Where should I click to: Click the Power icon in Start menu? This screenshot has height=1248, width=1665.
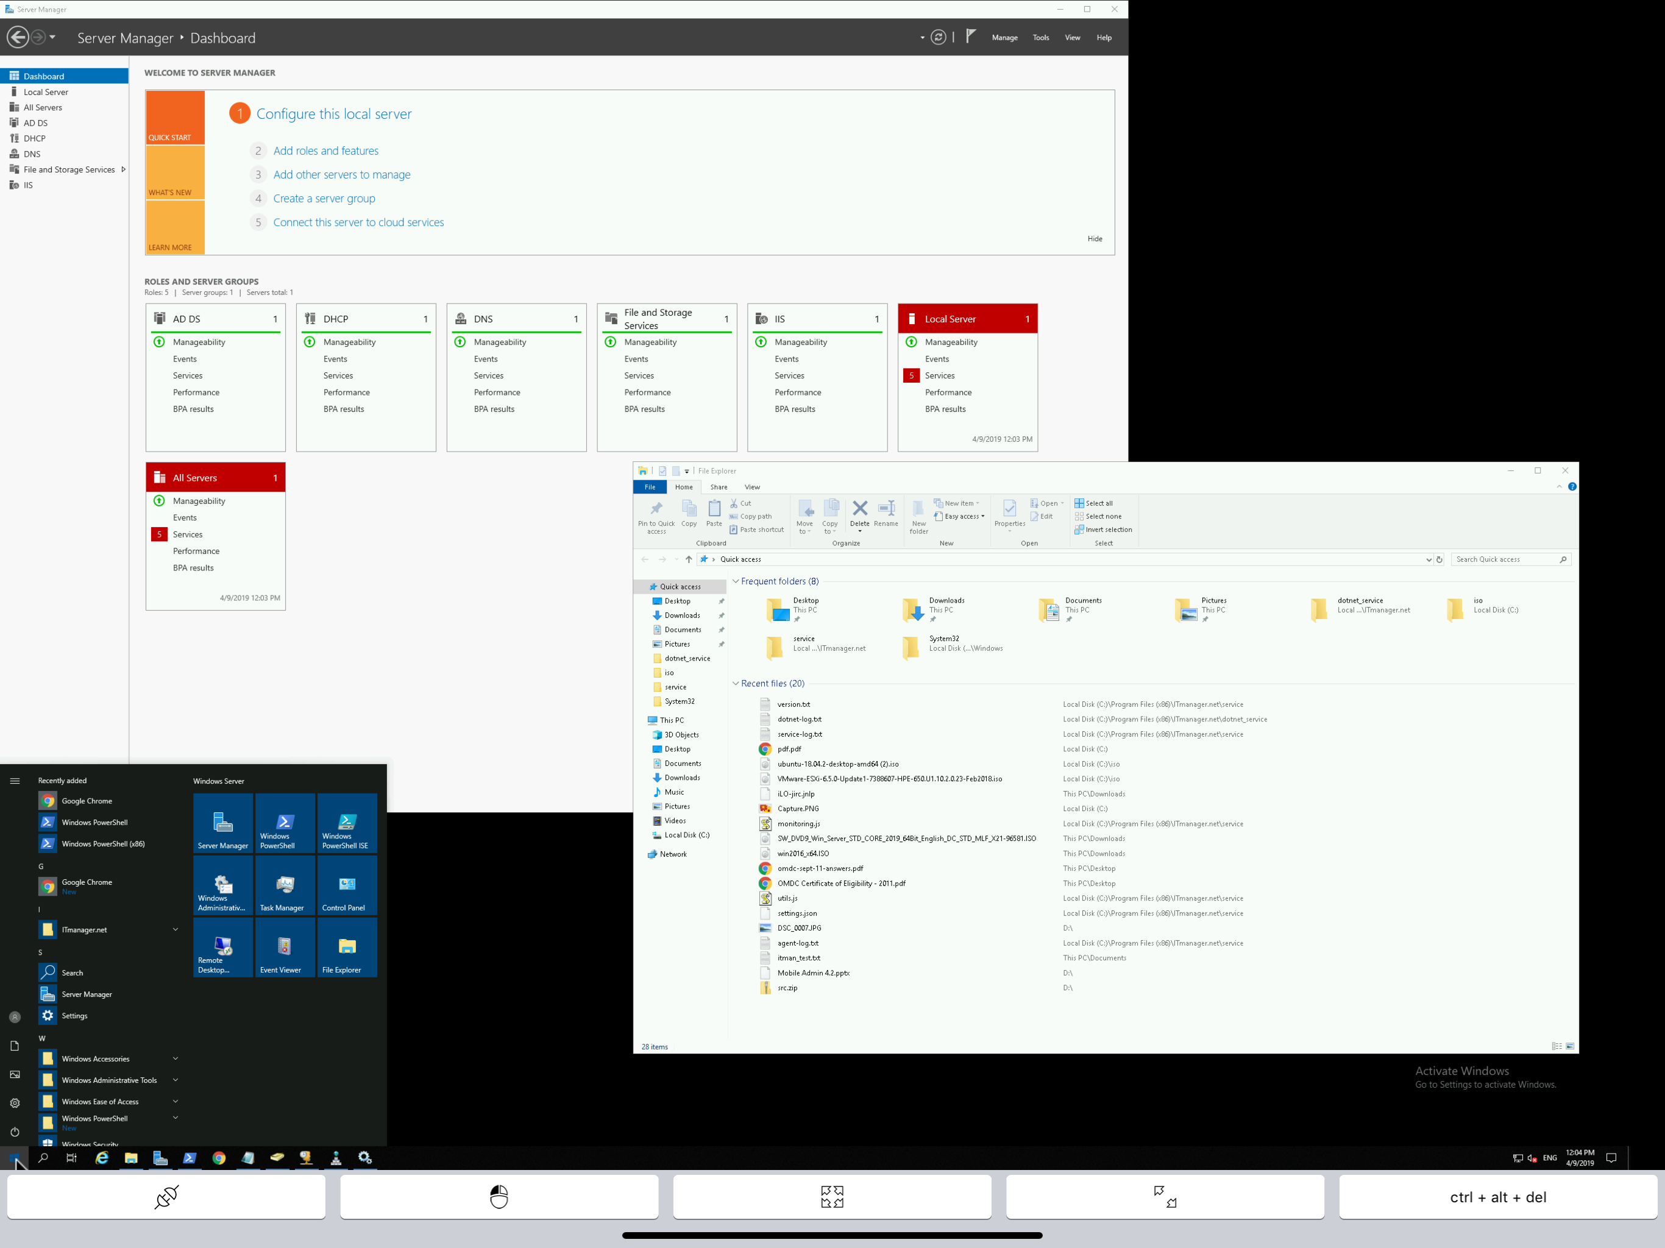point(14,1132)
